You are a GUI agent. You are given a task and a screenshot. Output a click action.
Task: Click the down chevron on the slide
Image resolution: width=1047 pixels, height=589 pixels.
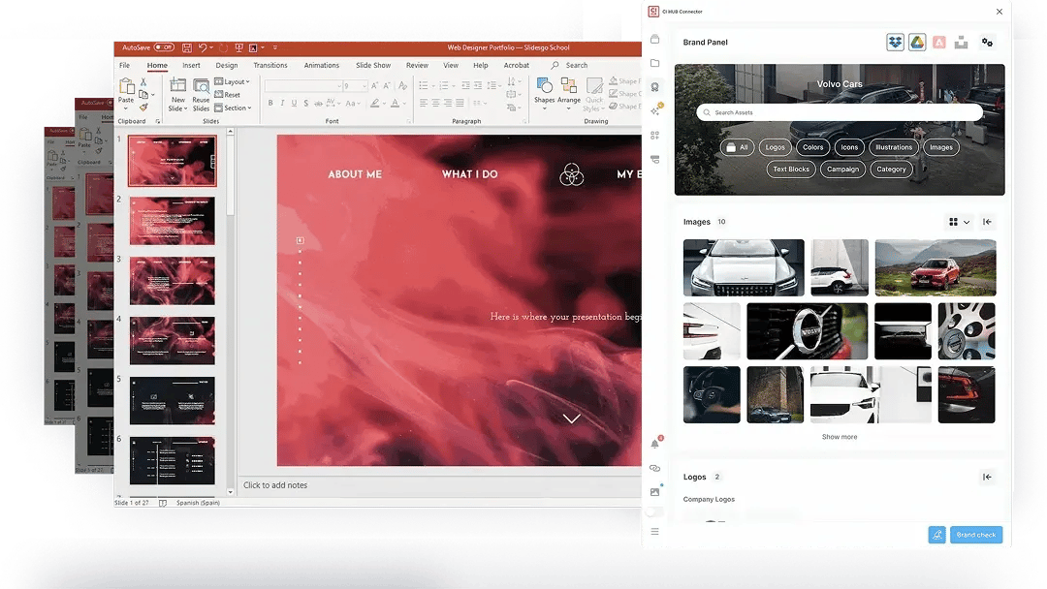tap(572, 418)
